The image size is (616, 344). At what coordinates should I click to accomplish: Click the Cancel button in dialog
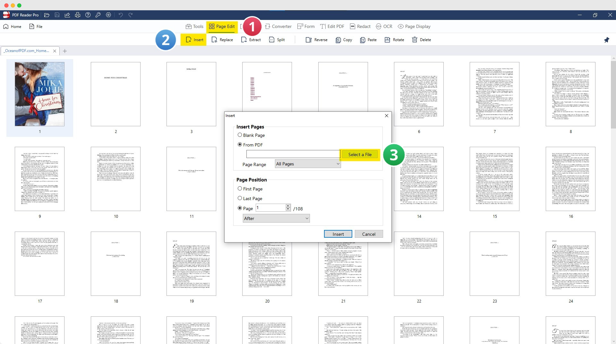369,234
